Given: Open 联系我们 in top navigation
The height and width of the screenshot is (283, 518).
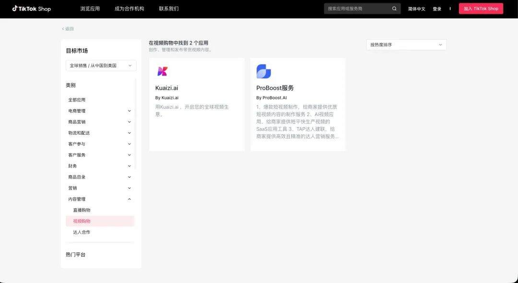Looking at the screenshot, I should (169, 9).
